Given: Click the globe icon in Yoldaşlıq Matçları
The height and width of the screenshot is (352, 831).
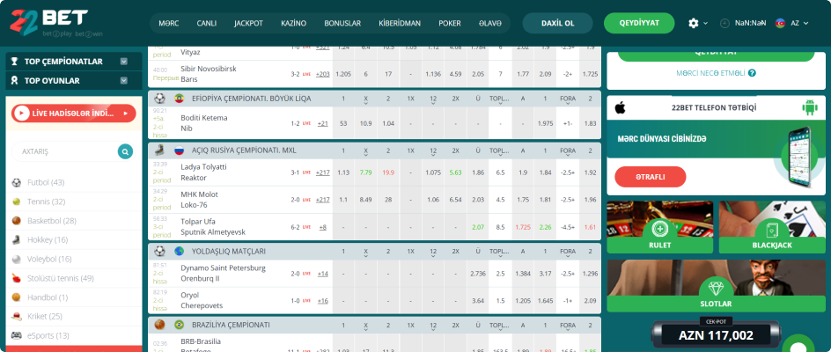Looking at the screenshot, I should [x=179, y=251].
